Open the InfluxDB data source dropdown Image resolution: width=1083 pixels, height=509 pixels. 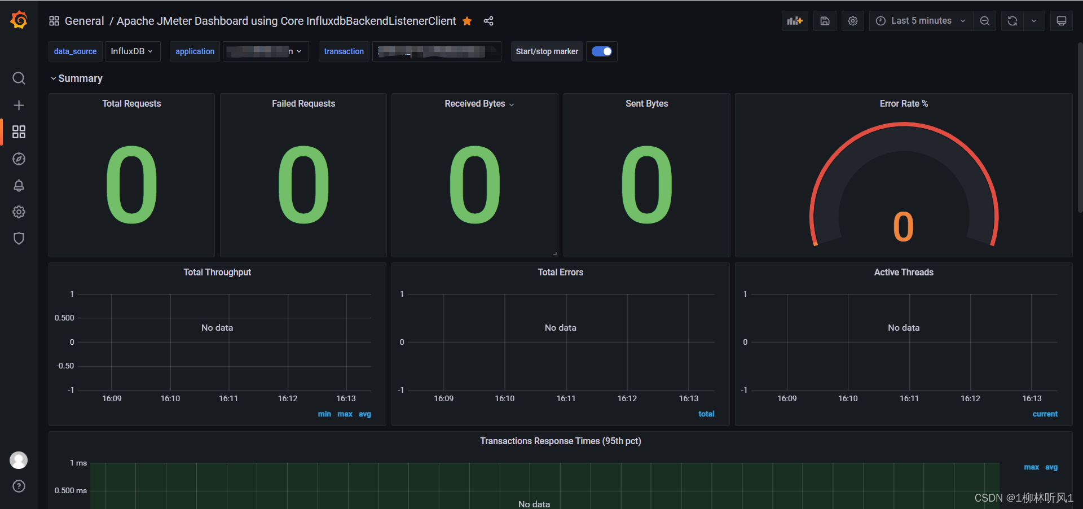[x=132, y=51]
